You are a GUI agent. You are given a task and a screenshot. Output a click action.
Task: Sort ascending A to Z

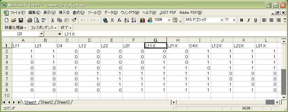127,20
